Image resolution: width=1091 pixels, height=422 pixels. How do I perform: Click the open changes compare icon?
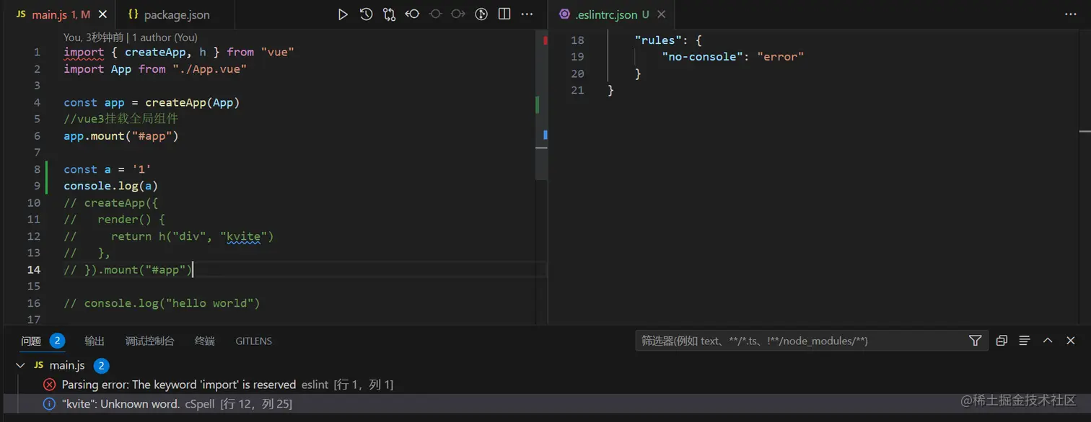click(390, 14)
